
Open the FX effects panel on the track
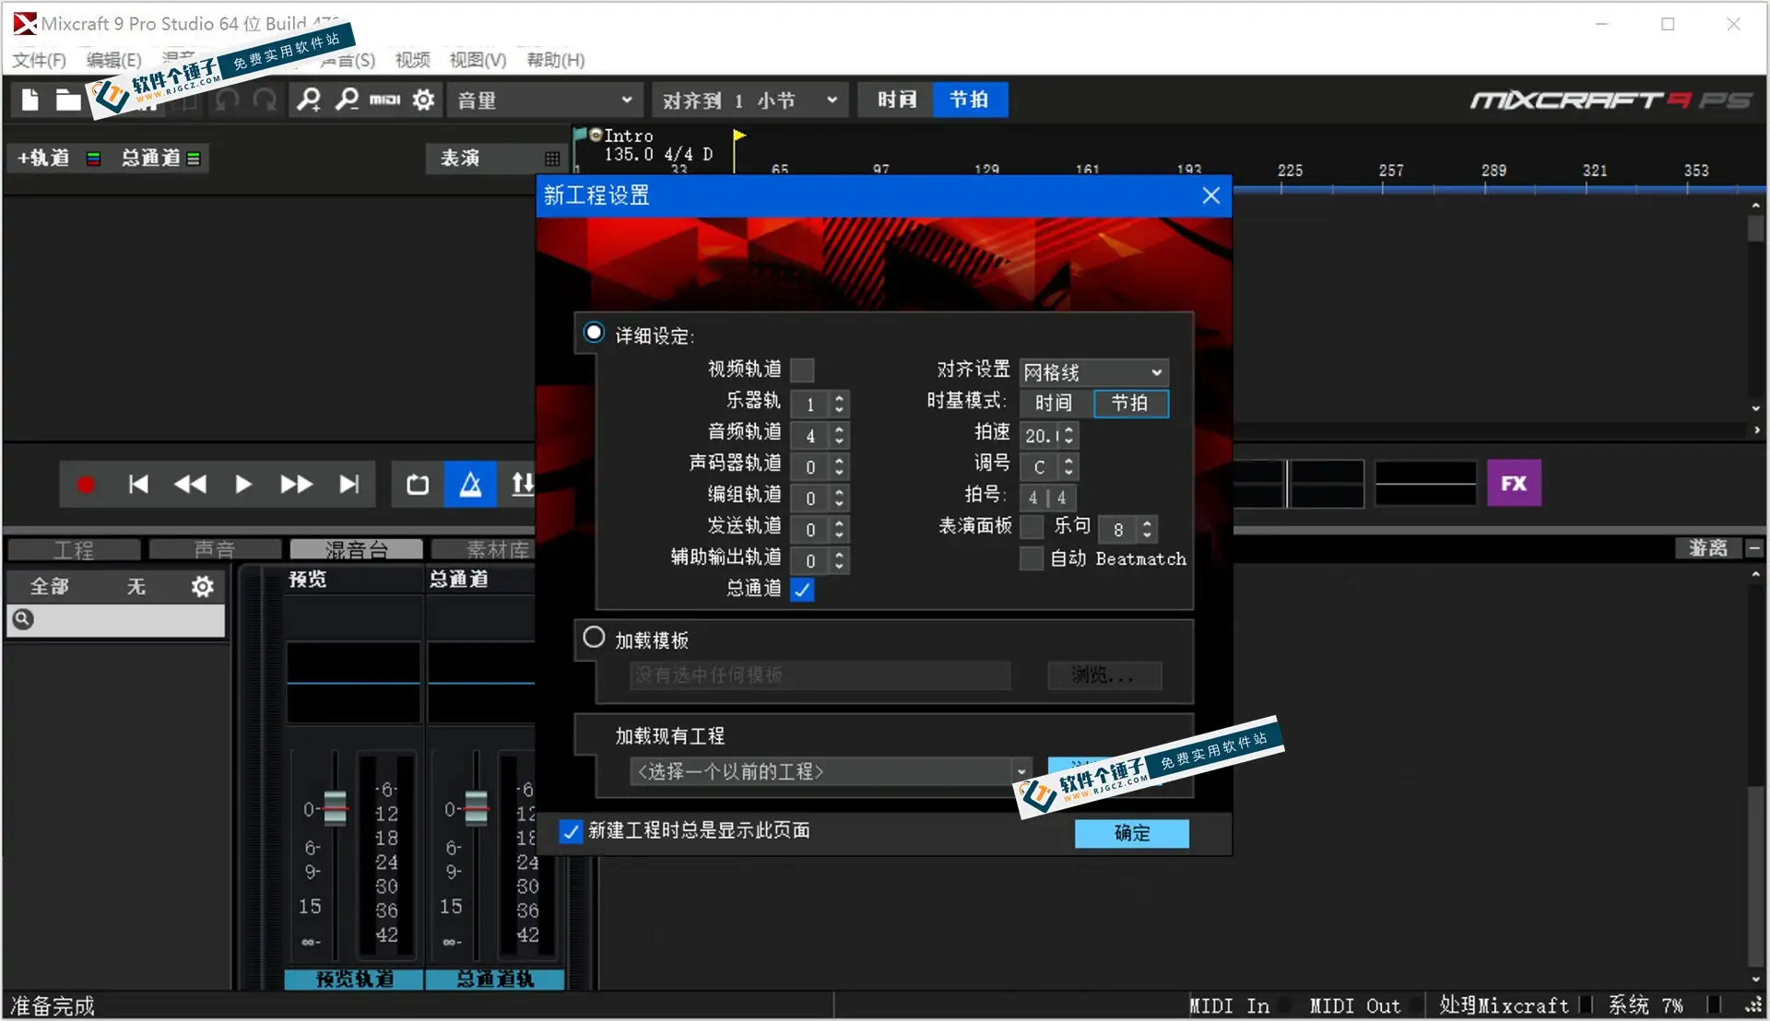(1513, 483)
